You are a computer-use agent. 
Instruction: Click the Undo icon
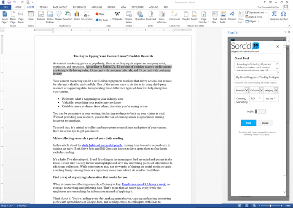coord(15,2)
